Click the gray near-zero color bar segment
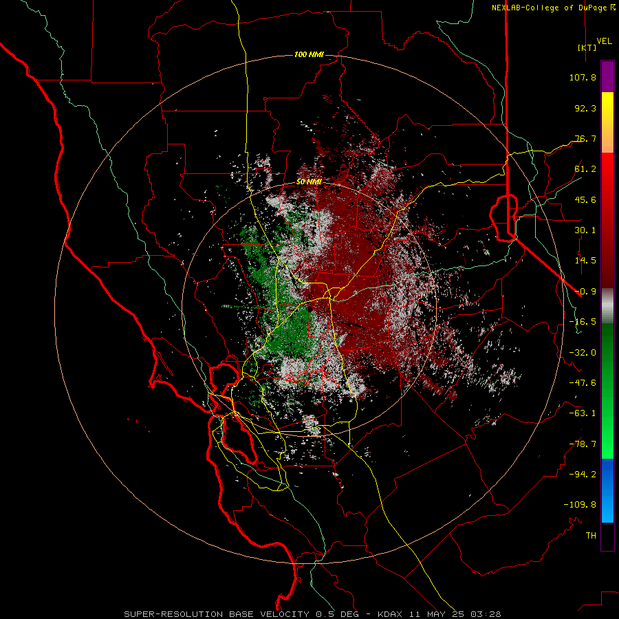619x619 pixels. click(x=607, y=305)
